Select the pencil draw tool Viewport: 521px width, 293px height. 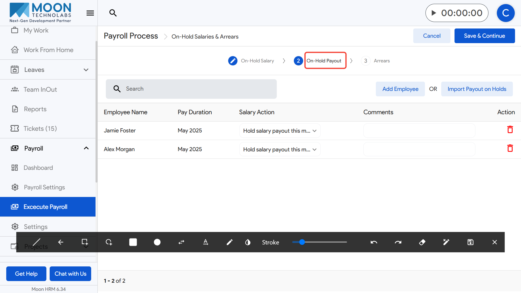click(x=230, y=242)
